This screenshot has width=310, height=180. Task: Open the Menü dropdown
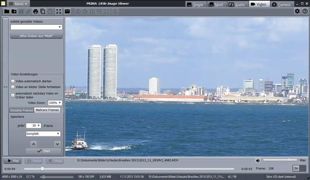pos(18,4)
